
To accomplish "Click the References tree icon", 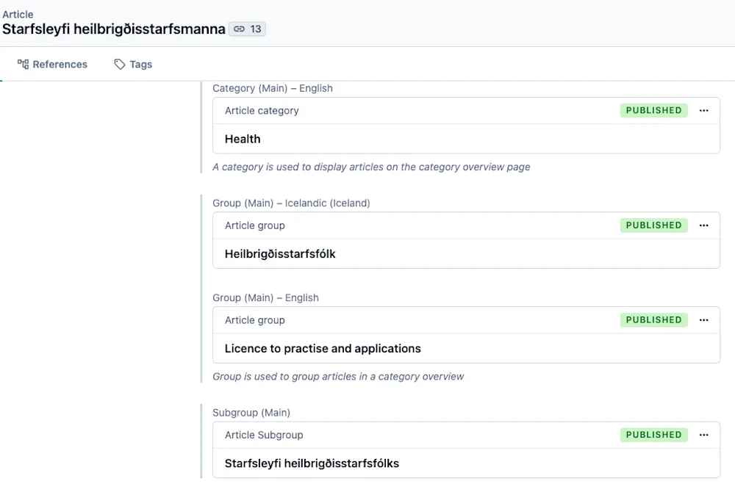I will coord(23,65).
